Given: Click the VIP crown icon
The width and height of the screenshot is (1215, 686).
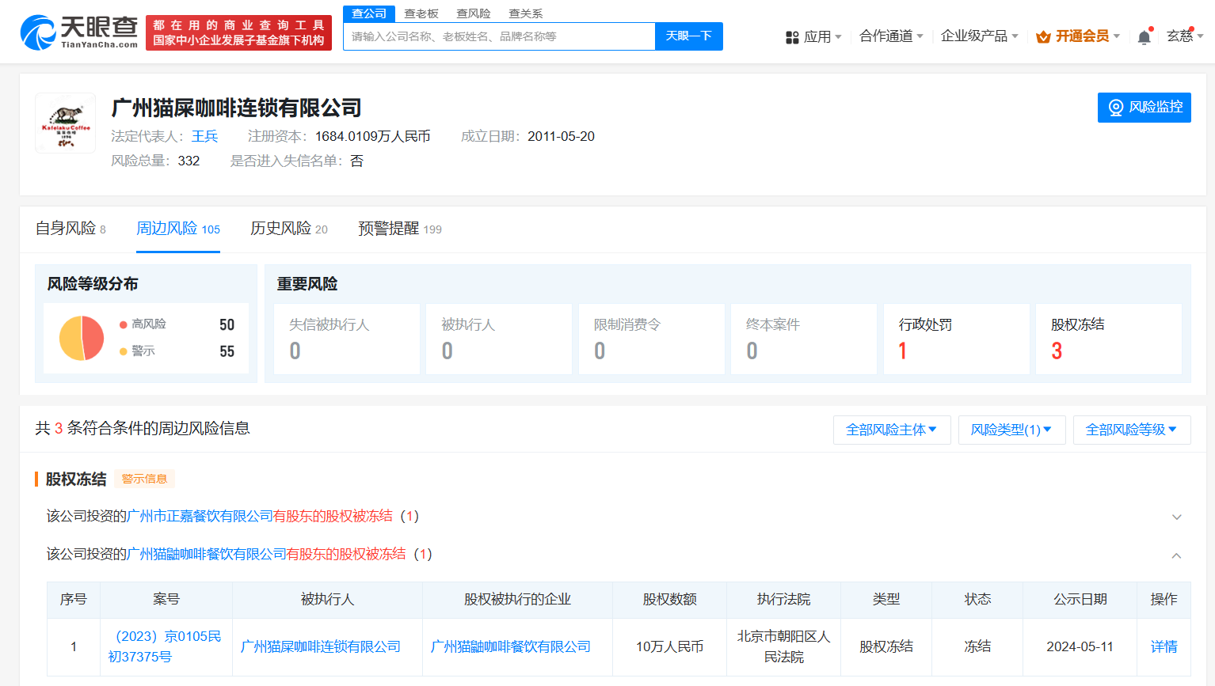Looking at the screenshot, I should pyautogui.click(x=1043, y=37).
